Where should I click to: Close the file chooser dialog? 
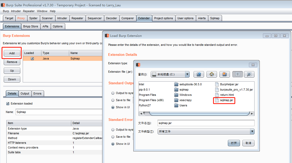coord(253,65)
